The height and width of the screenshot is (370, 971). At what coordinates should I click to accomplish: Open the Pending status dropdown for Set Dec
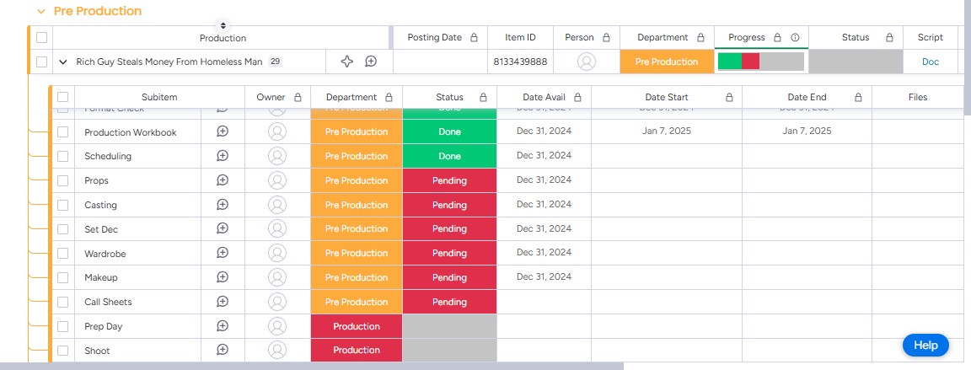pos(449,229)
